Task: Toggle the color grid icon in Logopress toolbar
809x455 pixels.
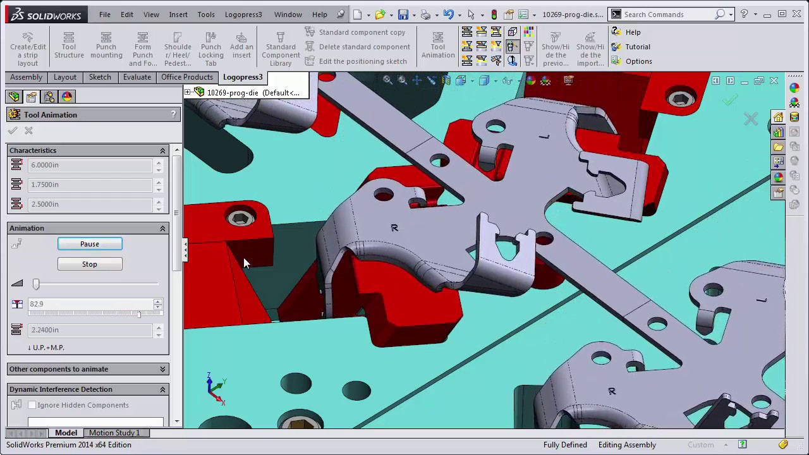Action: click(527, 31)
